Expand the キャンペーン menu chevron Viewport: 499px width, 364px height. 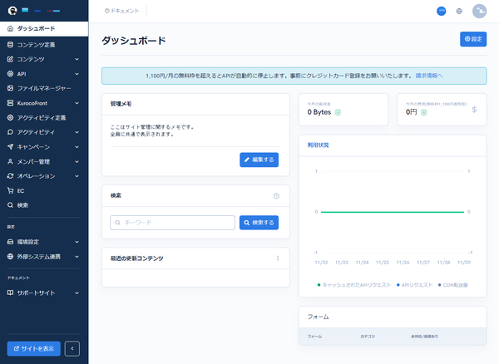(77, 147)
